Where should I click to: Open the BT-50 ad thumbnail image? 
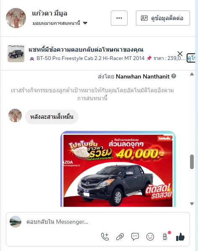(x=16, y=54)
